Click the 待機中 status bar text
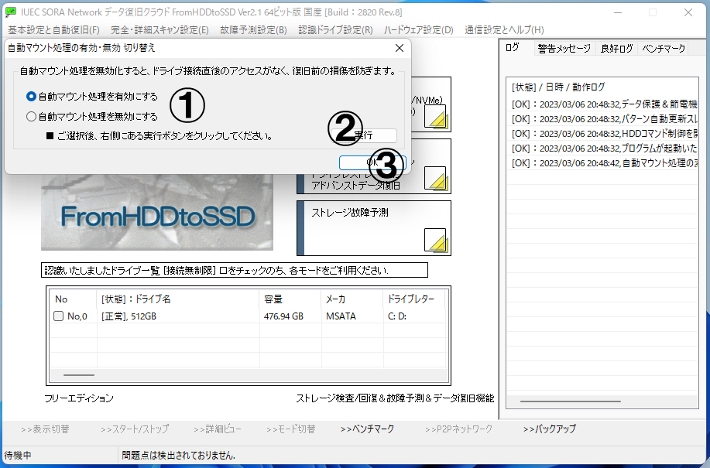This screenshot has width=710, height=468. click(x=18, y=456)
